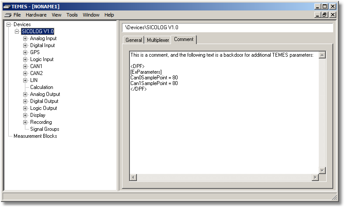345x208 pixels.
Task: Click the TEMES application icon in title bar
Action: click(7, 7)
